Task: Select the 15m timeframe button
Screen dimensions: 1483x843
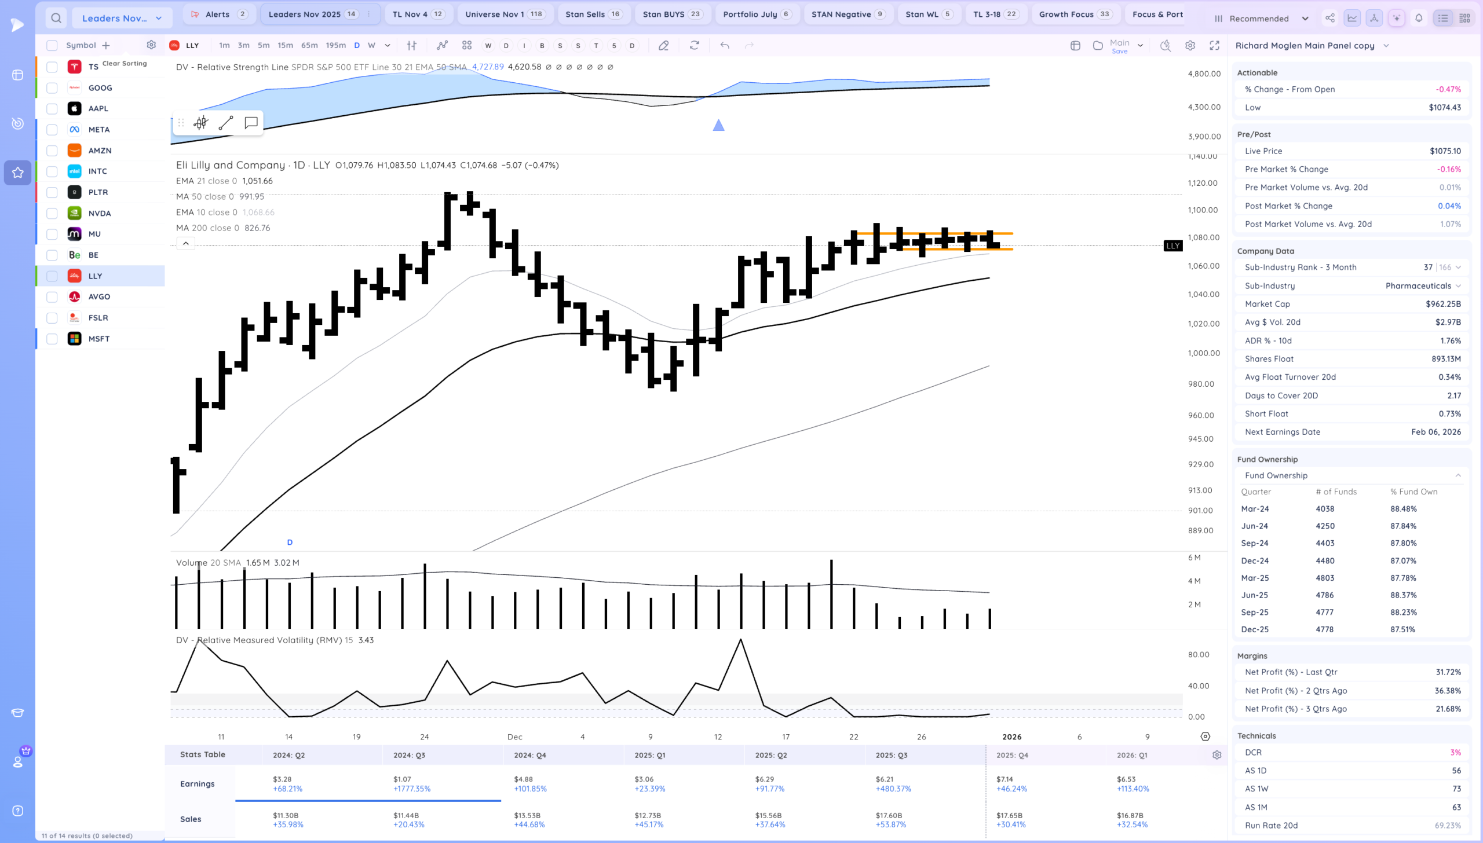Action: coord(285,45)
